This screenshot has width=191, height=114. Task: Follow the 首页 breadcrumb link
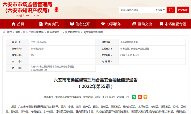pyautogui.click(x=10, y=32)
